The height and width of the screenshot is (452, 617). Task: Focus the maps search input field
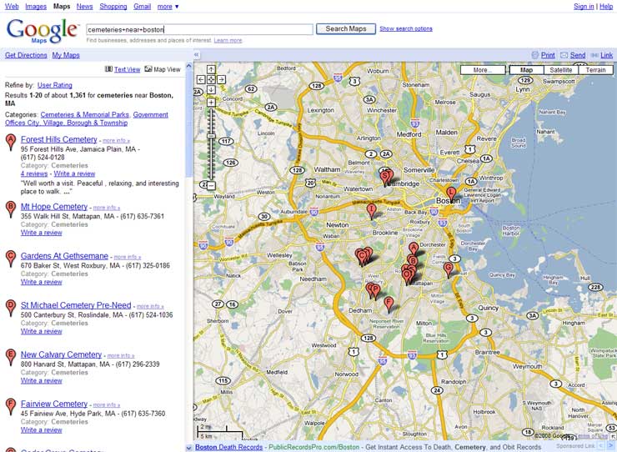199,29
